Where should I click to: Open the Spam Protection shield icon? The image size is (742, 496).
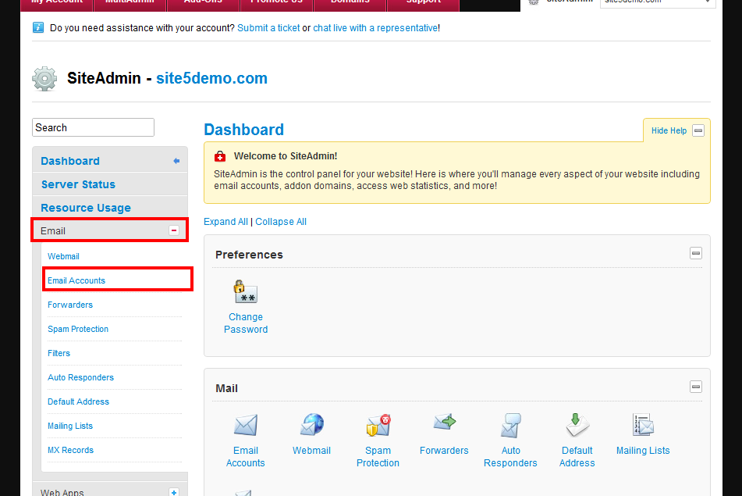tap(378, 425)
